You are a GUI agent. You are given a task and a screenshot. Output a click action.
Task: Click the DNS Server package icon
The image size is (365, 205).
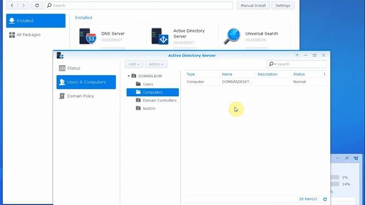click(87, 36)
